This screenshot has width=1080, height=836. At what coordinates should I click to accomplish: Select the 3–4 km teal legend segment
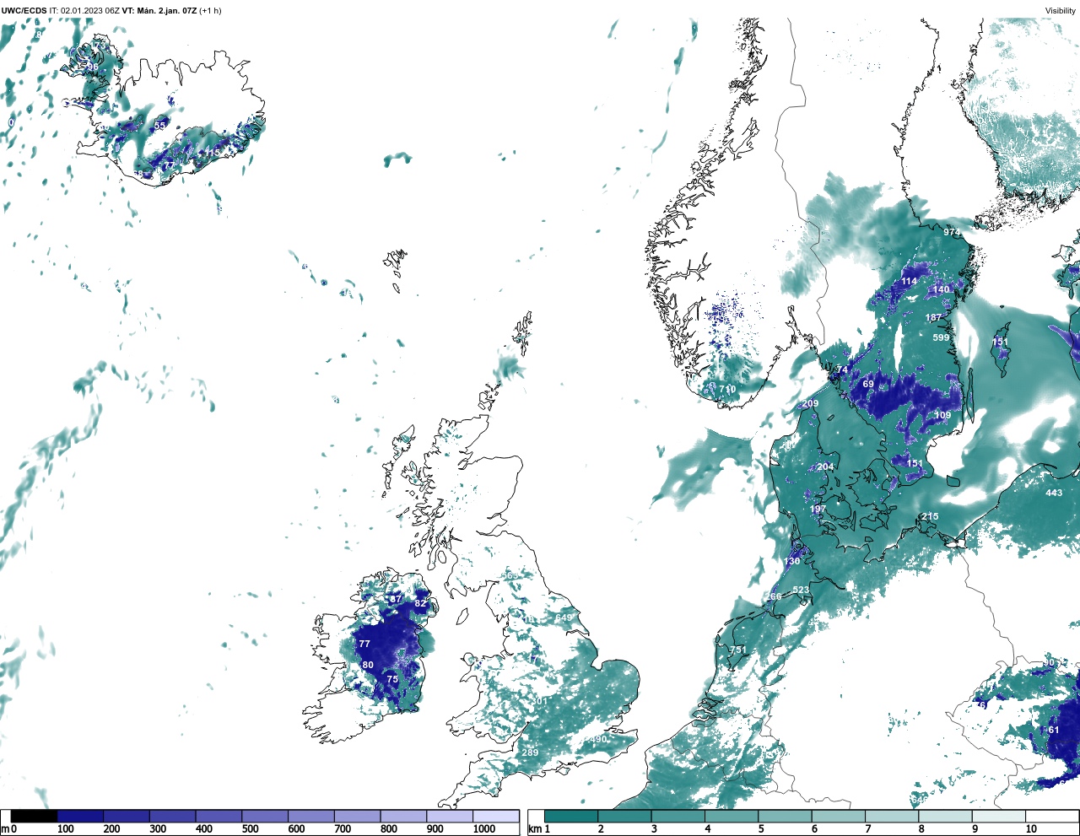(678, 816)
